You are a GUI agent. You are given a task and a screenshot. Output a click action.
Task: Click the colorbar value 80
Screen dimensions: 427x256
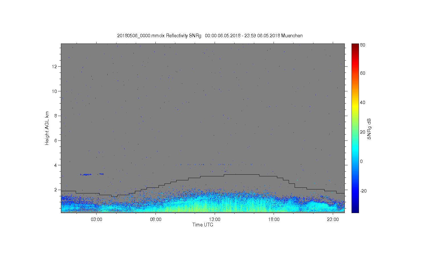click(x=363, y=45)
